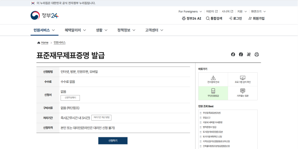Open 전자결제 안내 shortcut
298x149 pixels.
[x=213, y=79]
